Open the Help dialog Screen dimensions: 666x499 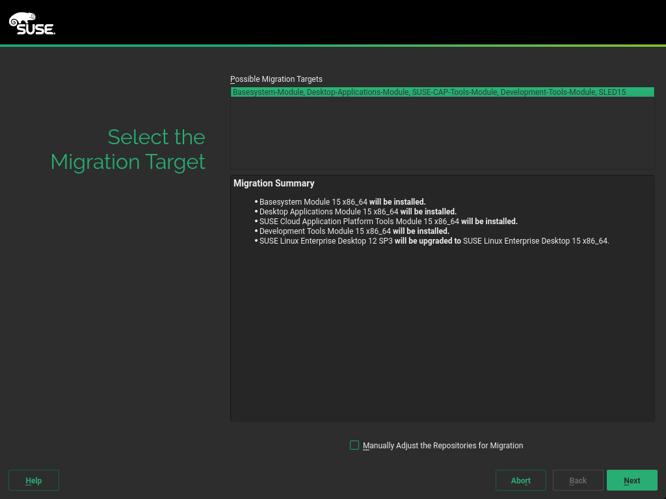[34, 481]
